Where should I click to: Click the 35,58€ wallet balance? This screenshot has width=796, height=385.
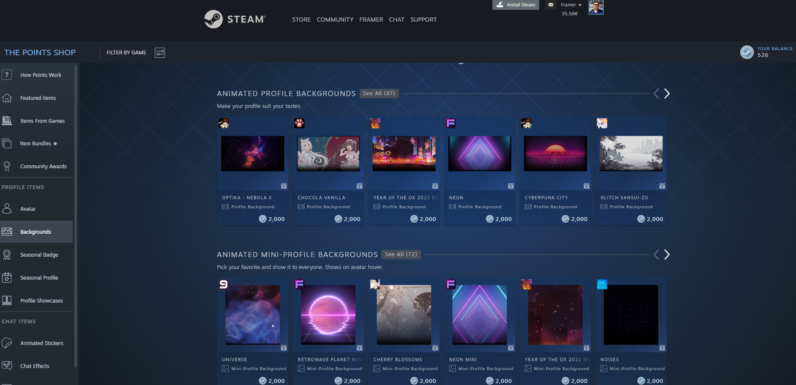pos(569,14)
